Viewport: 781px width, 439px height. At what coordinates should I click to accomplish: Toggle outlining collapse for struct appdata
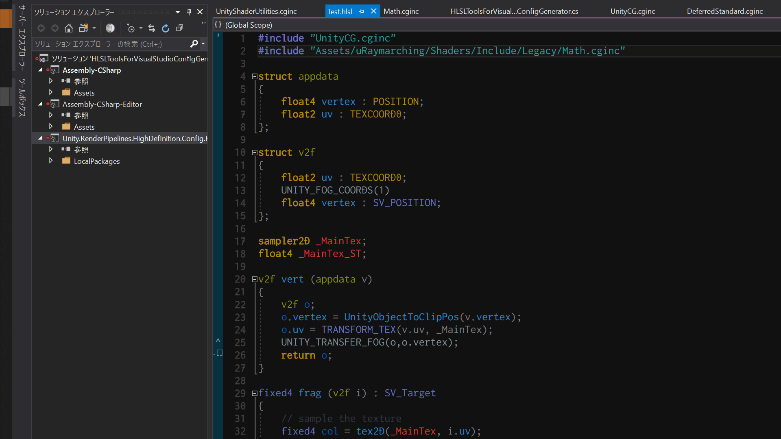254,76
